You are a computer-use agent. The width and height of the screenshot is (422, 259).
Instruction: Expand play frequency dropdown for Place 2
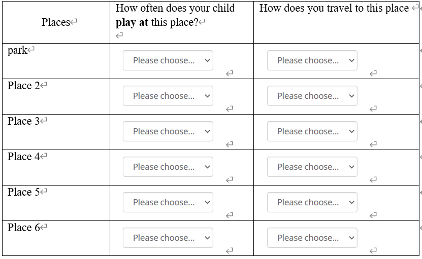tap(168, 96)
